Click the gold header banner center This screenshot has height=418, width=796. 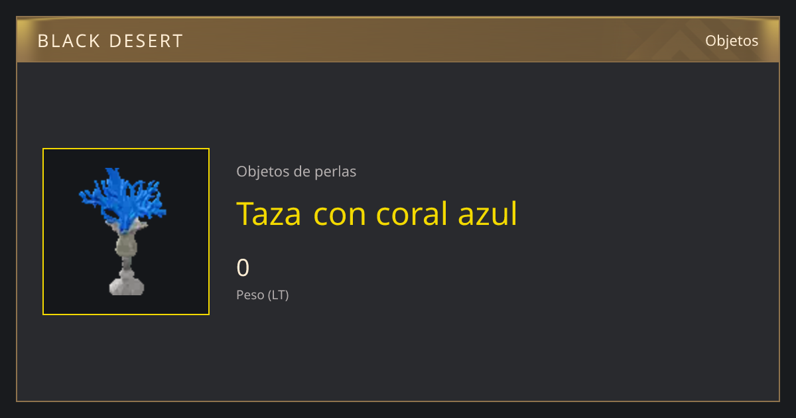point(398,40)
